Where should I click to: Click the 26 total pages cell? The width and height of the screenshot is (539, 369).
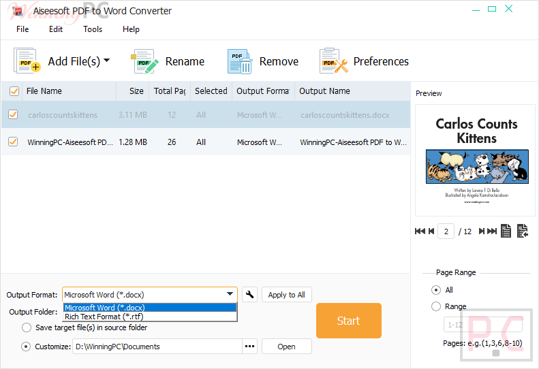click(x=172, y=142)
